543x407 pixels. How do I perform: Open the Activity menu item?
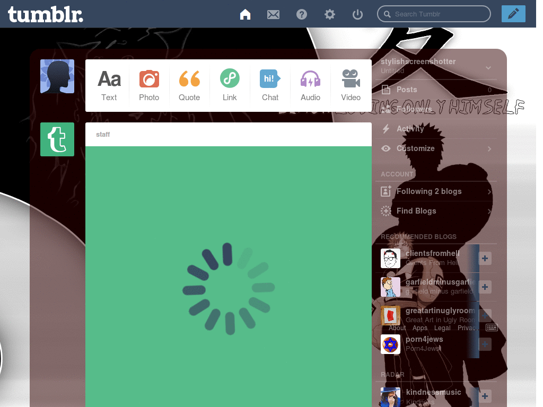[x=436, y=129]
